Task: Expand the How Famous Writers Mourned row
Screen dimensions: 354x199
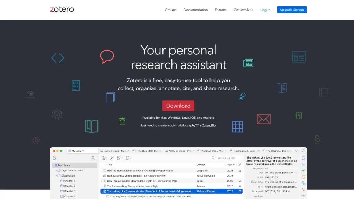Action: [x=102, y=181]
